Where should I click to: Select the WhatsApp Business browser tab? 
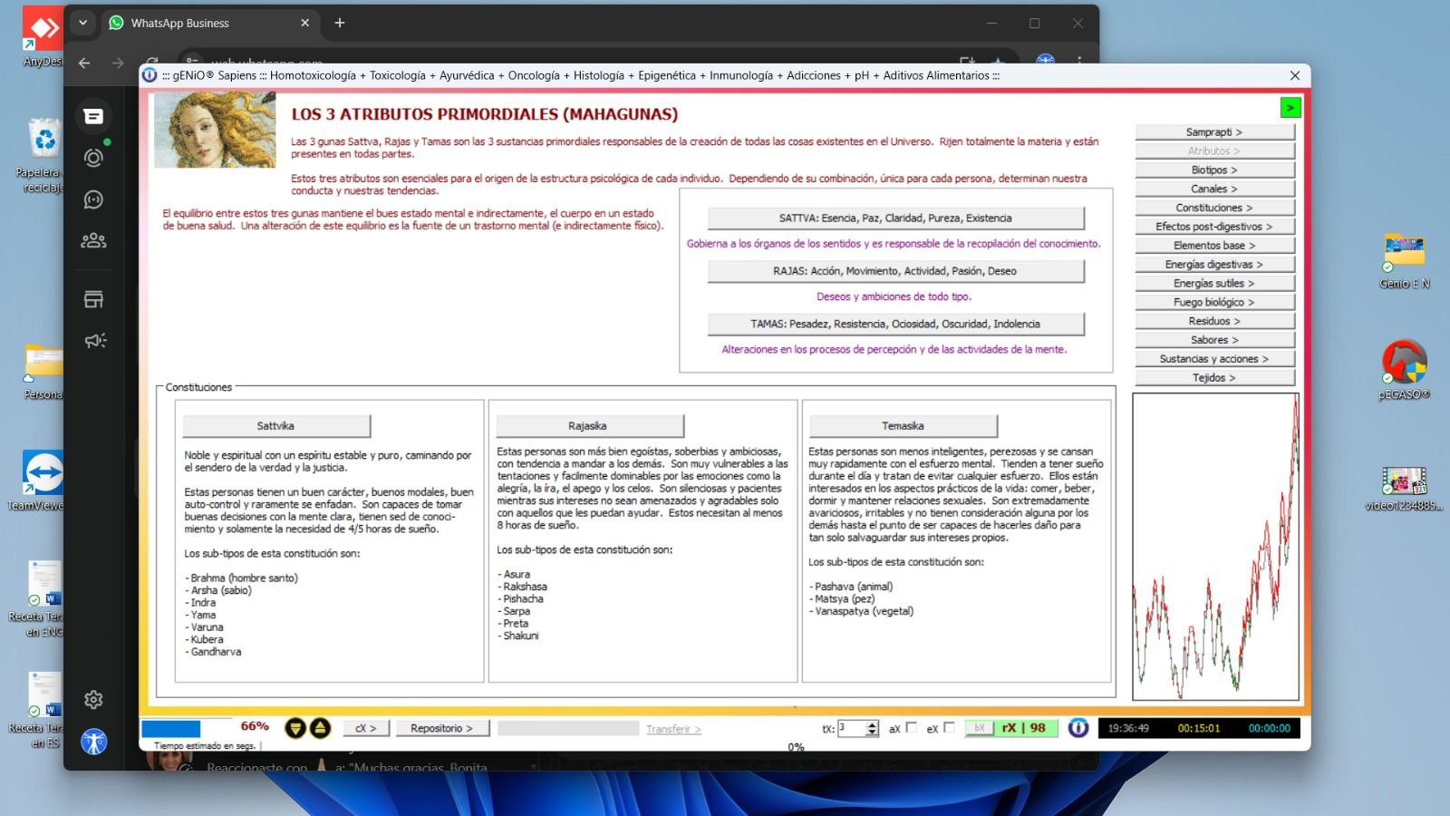[210, 23]
